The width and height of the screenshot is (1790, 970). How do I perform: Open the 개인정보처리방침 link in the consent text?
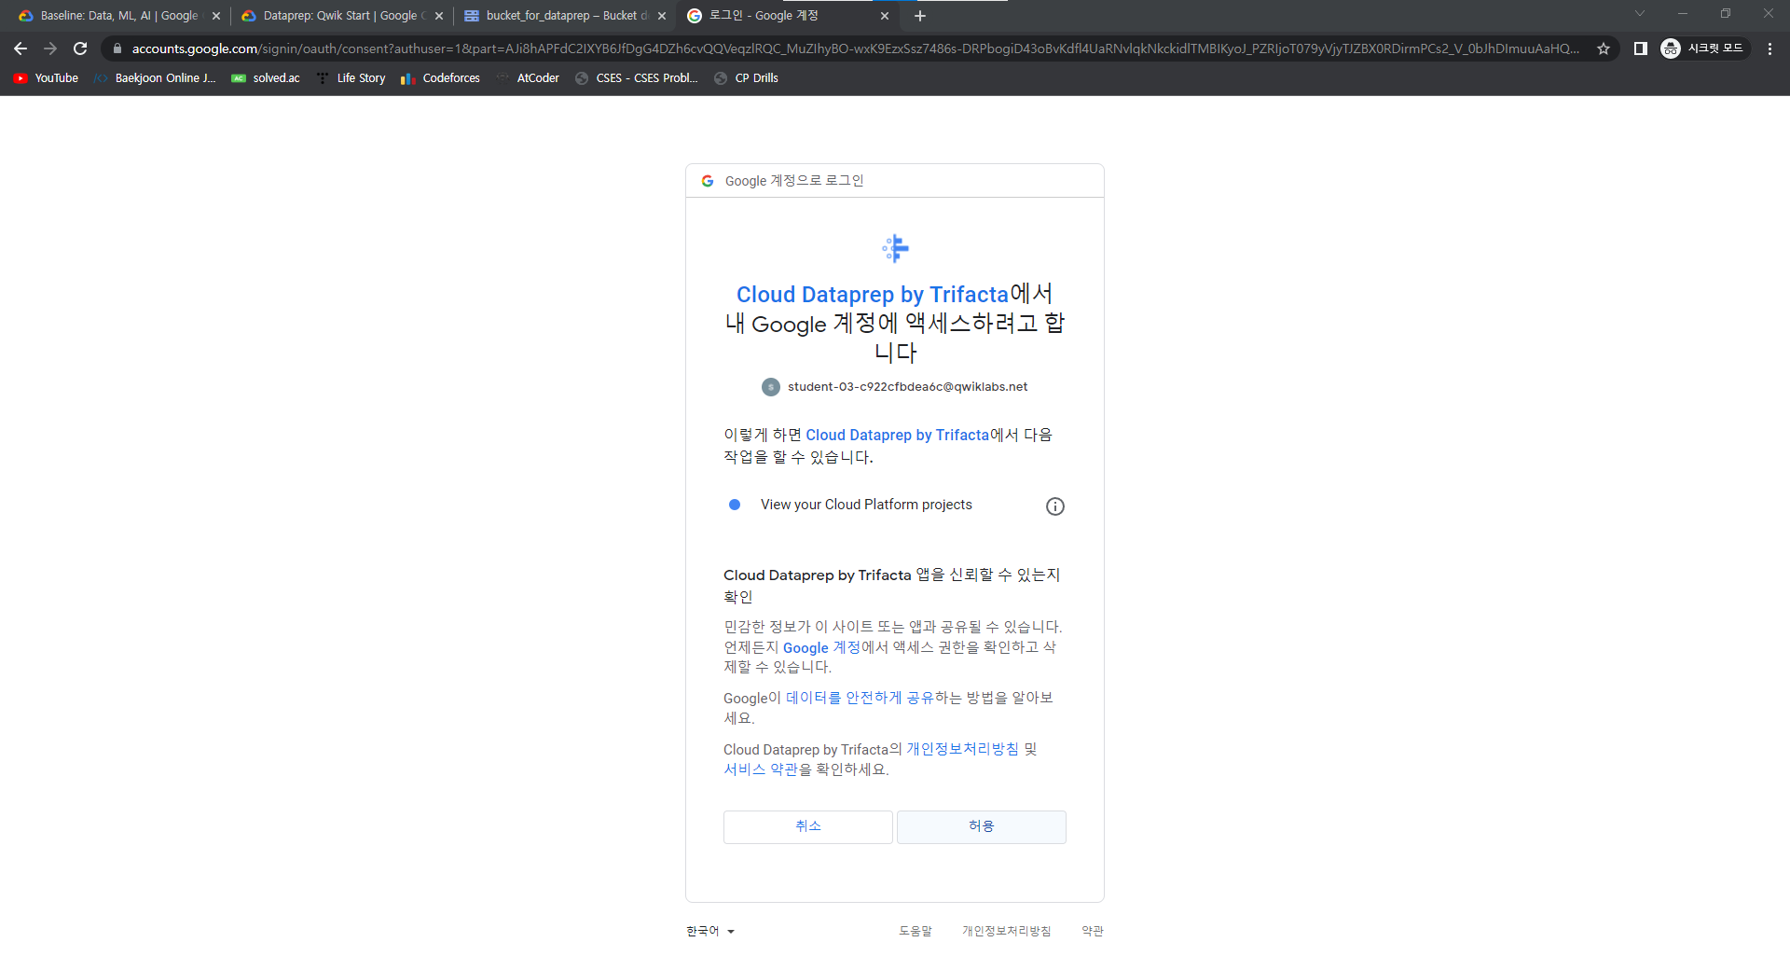(x=963, y=749)
